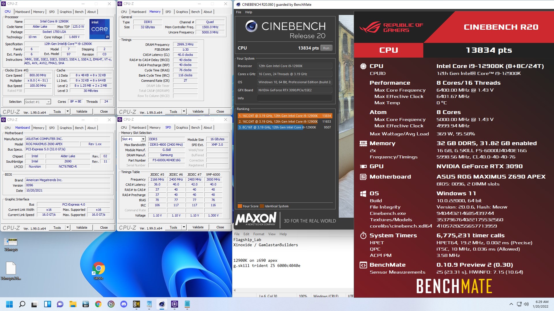The width and height of the screenshot is (554, 311).
Task: Click Run to start the Cinebench CPU test
Action: point(326,48)
